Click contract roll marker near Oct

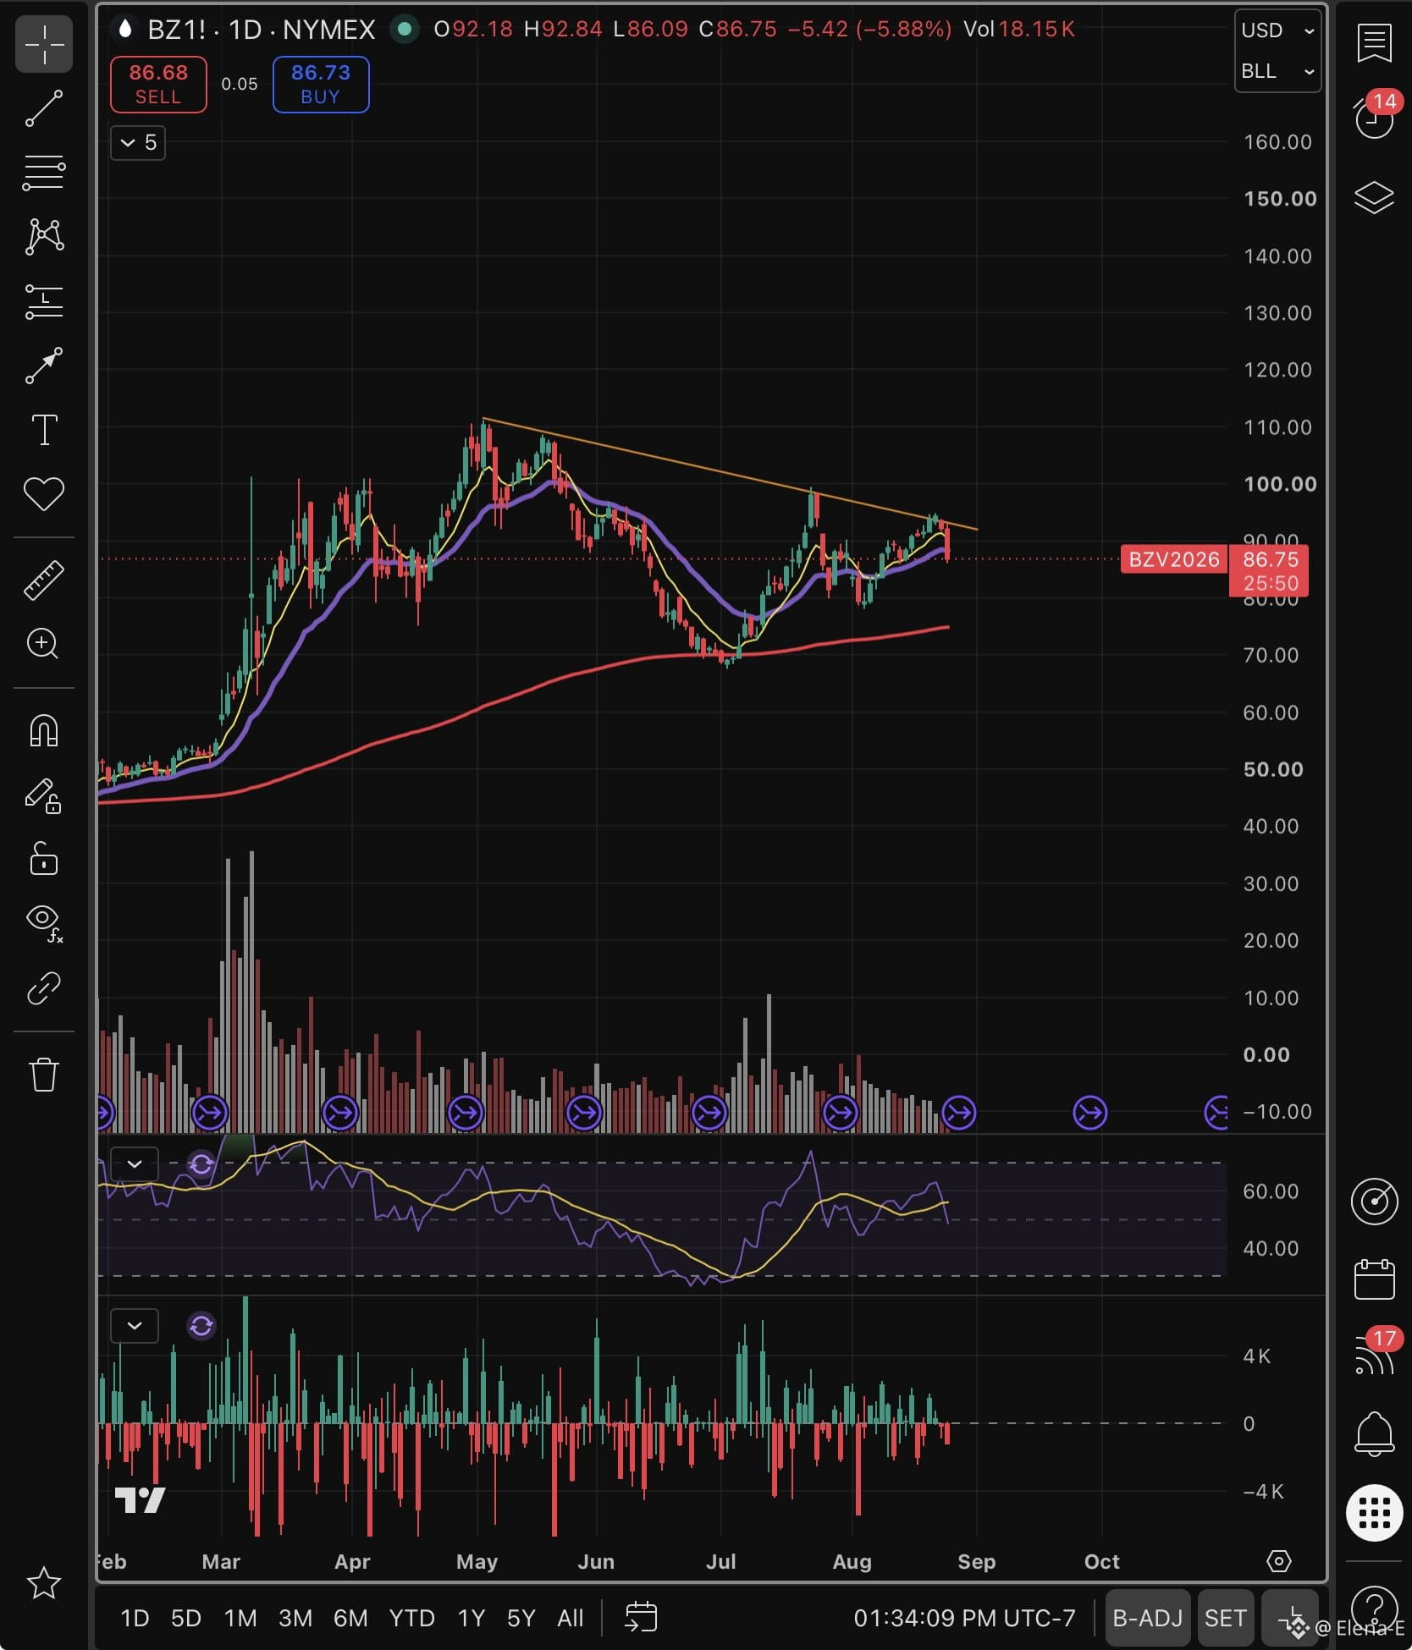coord(1089,1113)
